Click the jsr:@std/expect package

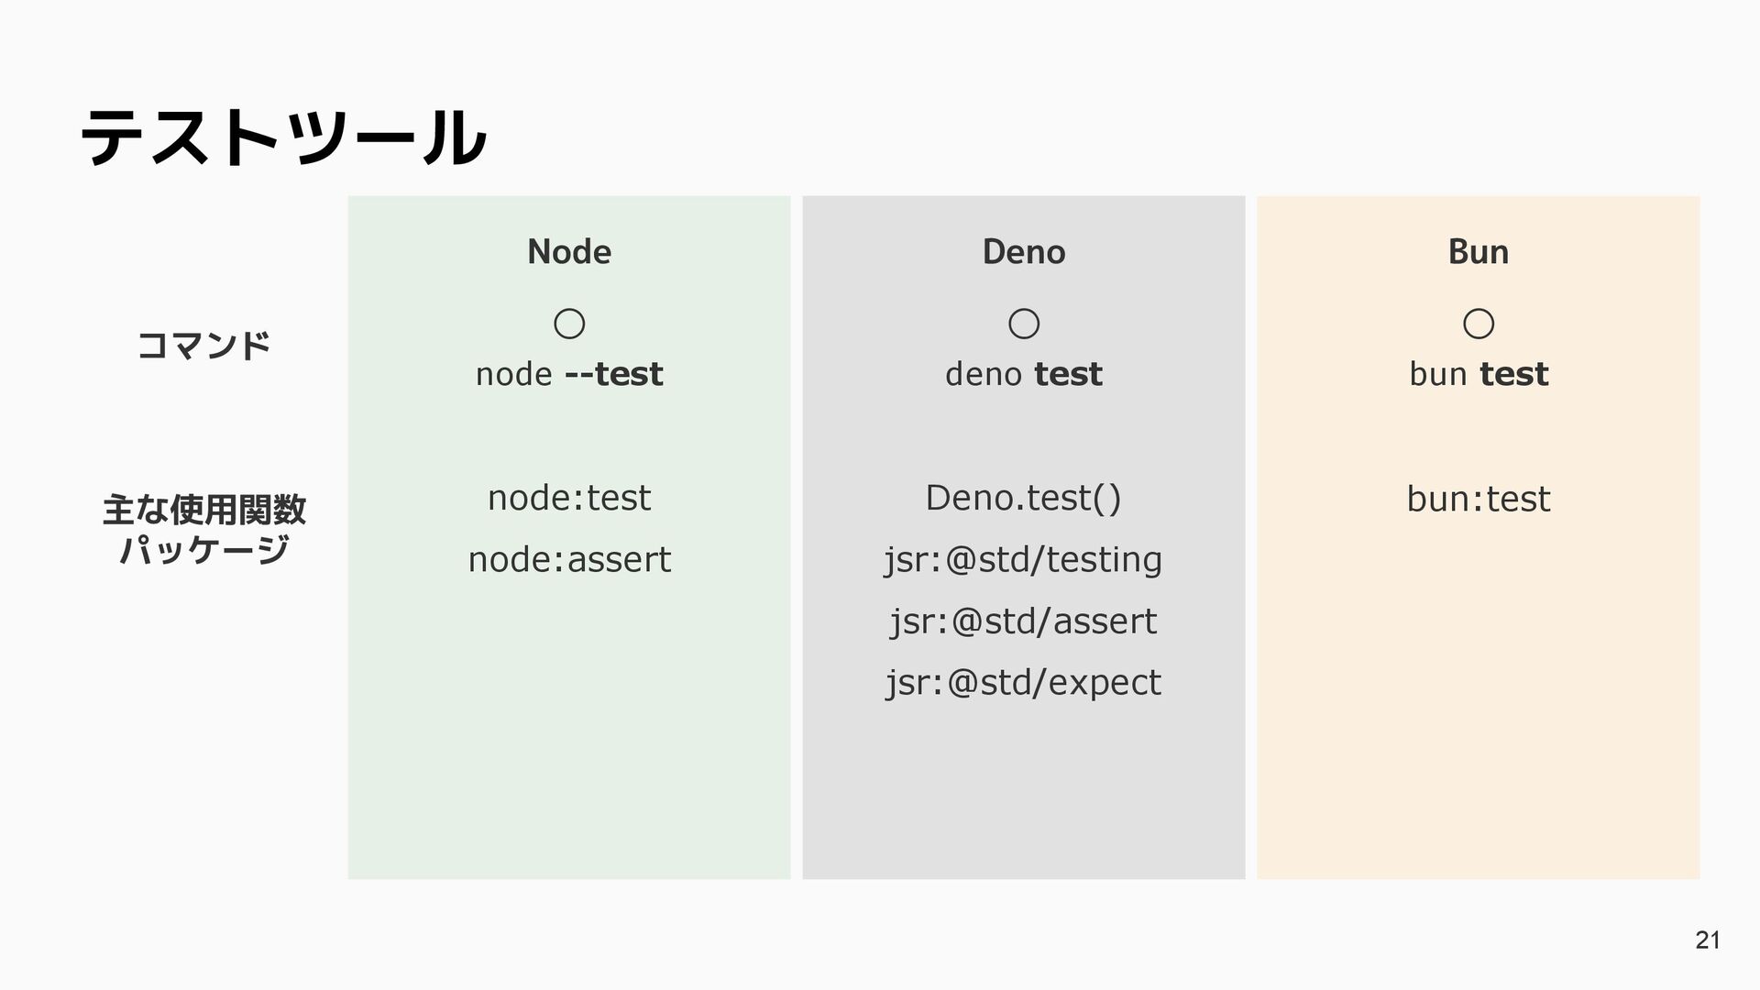pyautogui.click(x=1023, y=682)
